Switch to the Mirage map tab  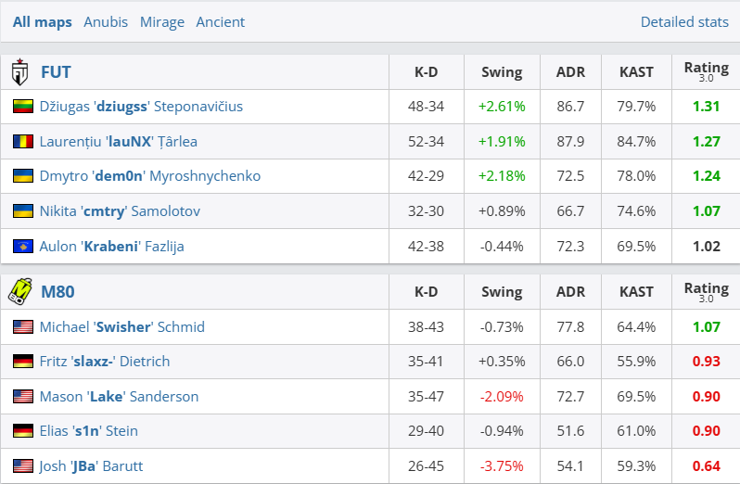tap(162, 22)
